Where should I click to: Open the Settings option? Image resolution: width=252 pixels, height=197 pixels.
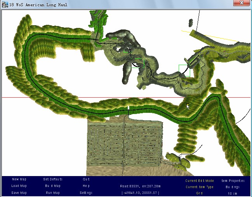tap(86, 193)
